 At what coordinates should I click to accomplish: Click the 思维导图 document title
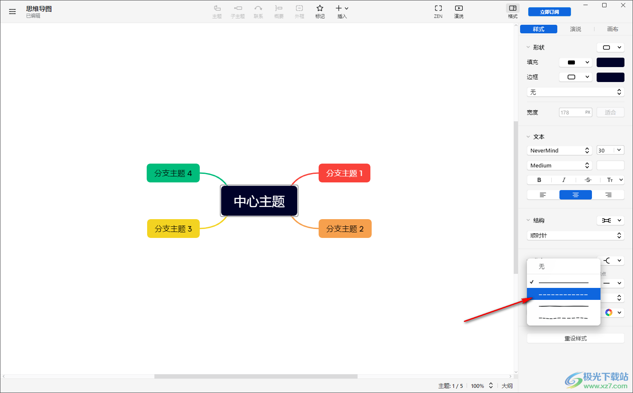coord(39,9)
